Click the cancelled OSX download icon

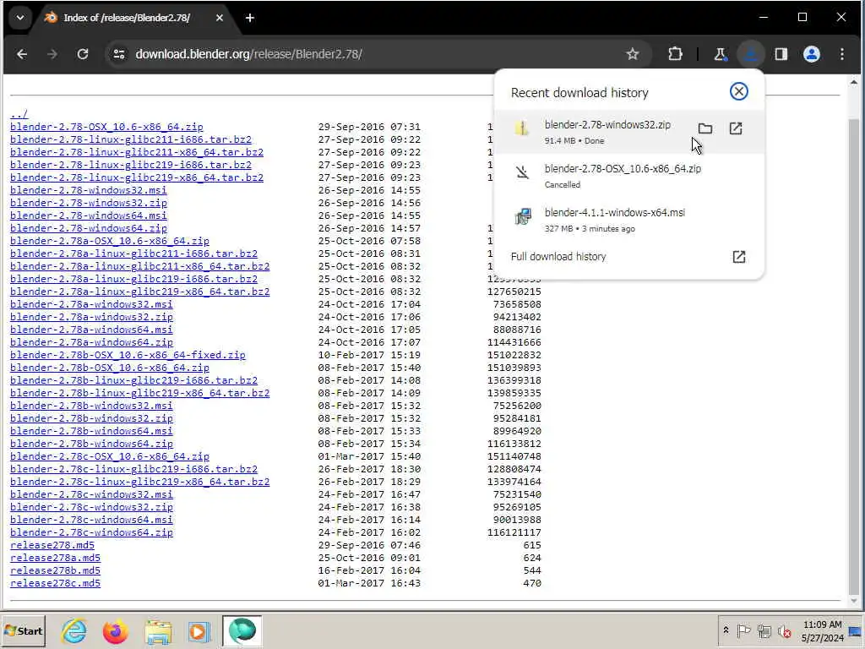point(522,172)
